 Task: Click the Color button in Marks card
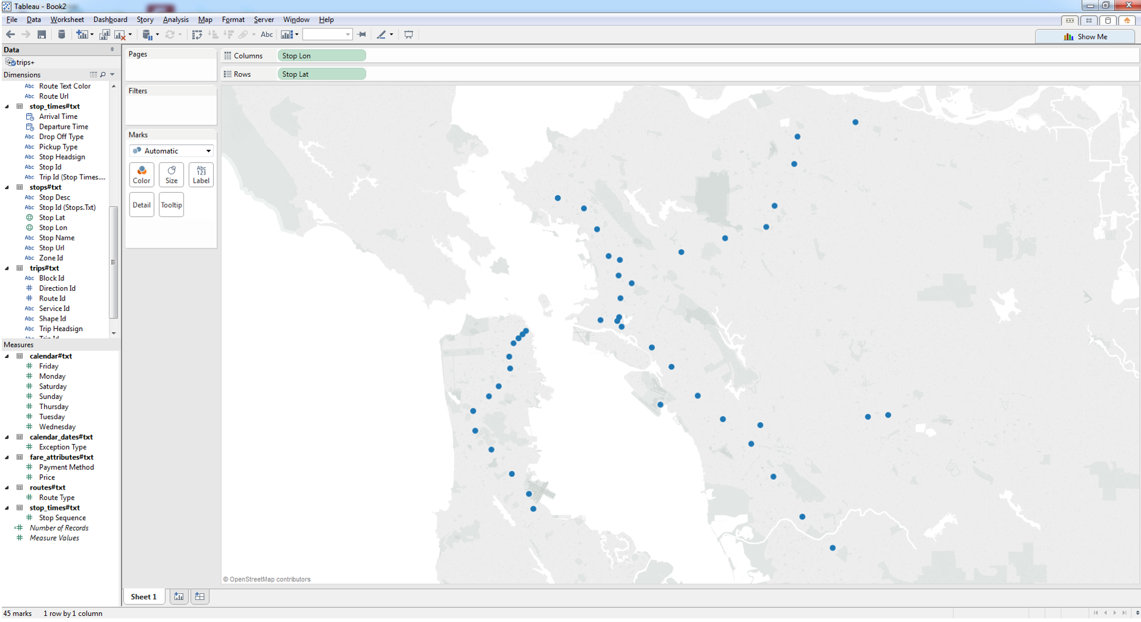coord(142,175)
